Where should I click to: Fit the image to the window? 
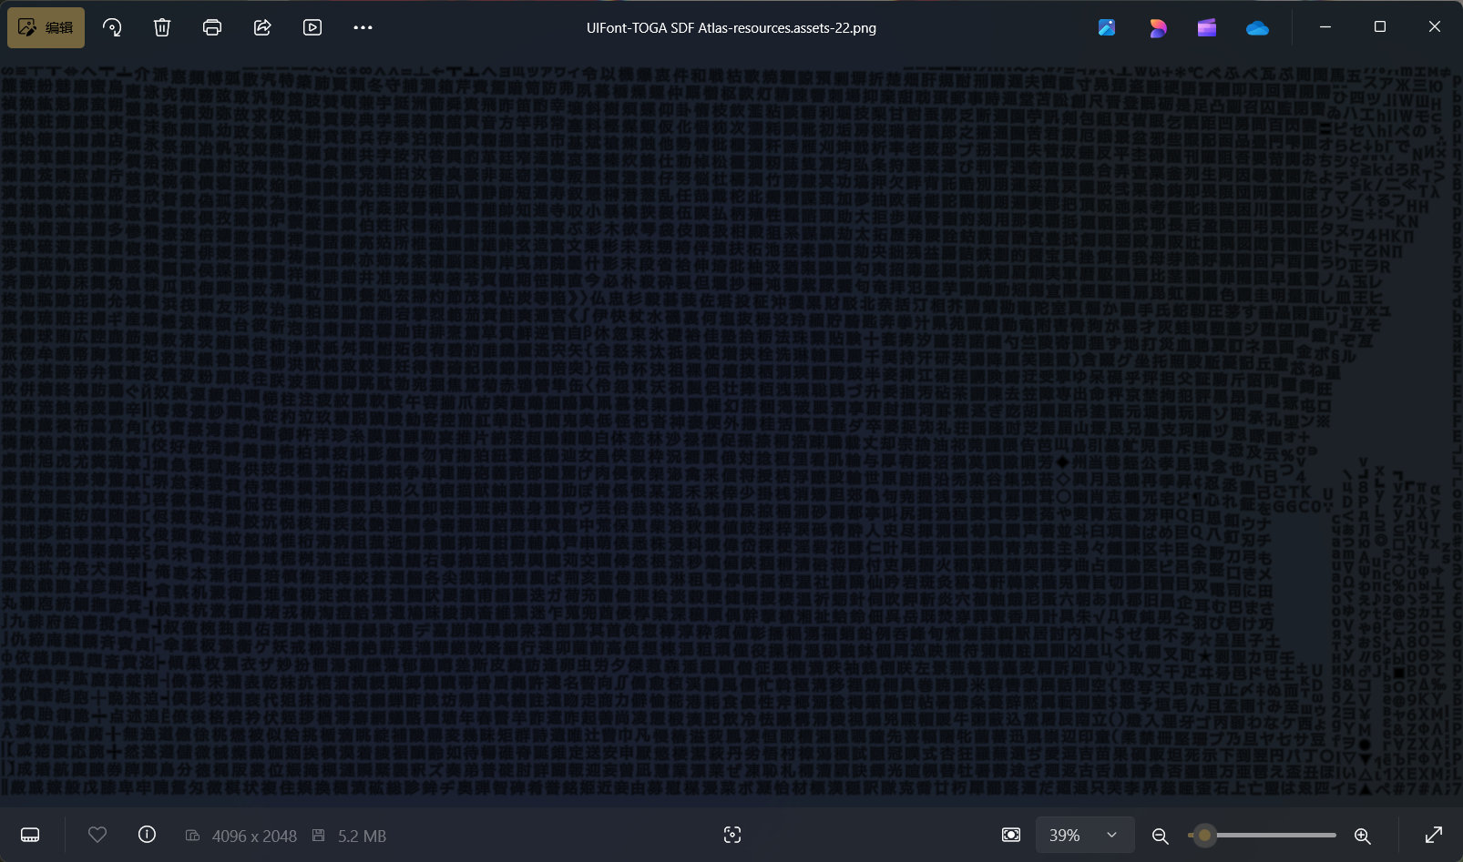(x=1011, y=835)
